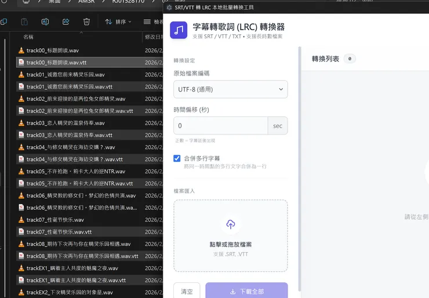The image size is (429, 298).
Task: Click file icon of track01 wav.vtt file
Action: click(21, 87)
